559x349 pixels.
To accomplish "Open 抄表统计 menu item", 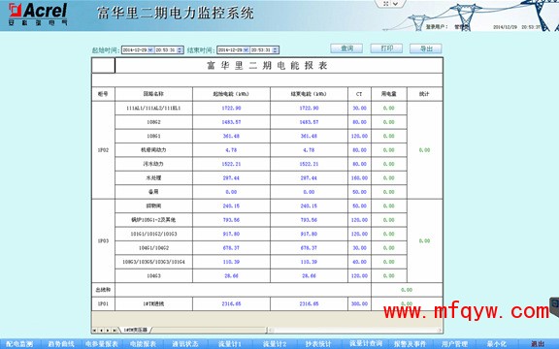I will click(x=318, y=344).
